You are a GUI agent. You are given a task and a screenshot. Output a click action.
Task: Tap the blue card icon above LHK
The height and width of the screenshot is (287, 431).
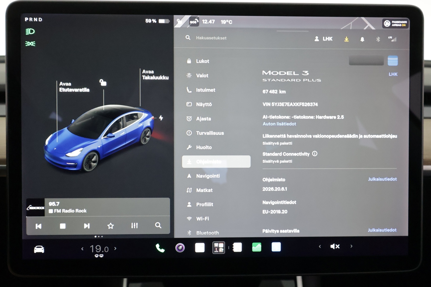click(x=393, y=61)
